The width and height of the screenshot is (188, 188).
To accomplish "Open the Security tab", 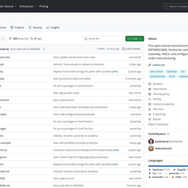I will tap(35, 28).
